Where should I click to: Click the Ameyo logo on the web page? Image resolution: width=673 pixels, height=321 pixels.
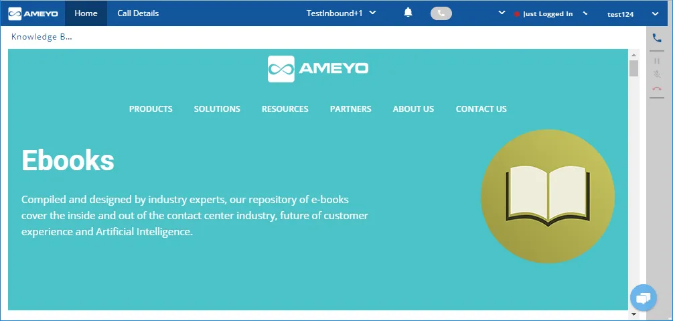pos(318,69)
